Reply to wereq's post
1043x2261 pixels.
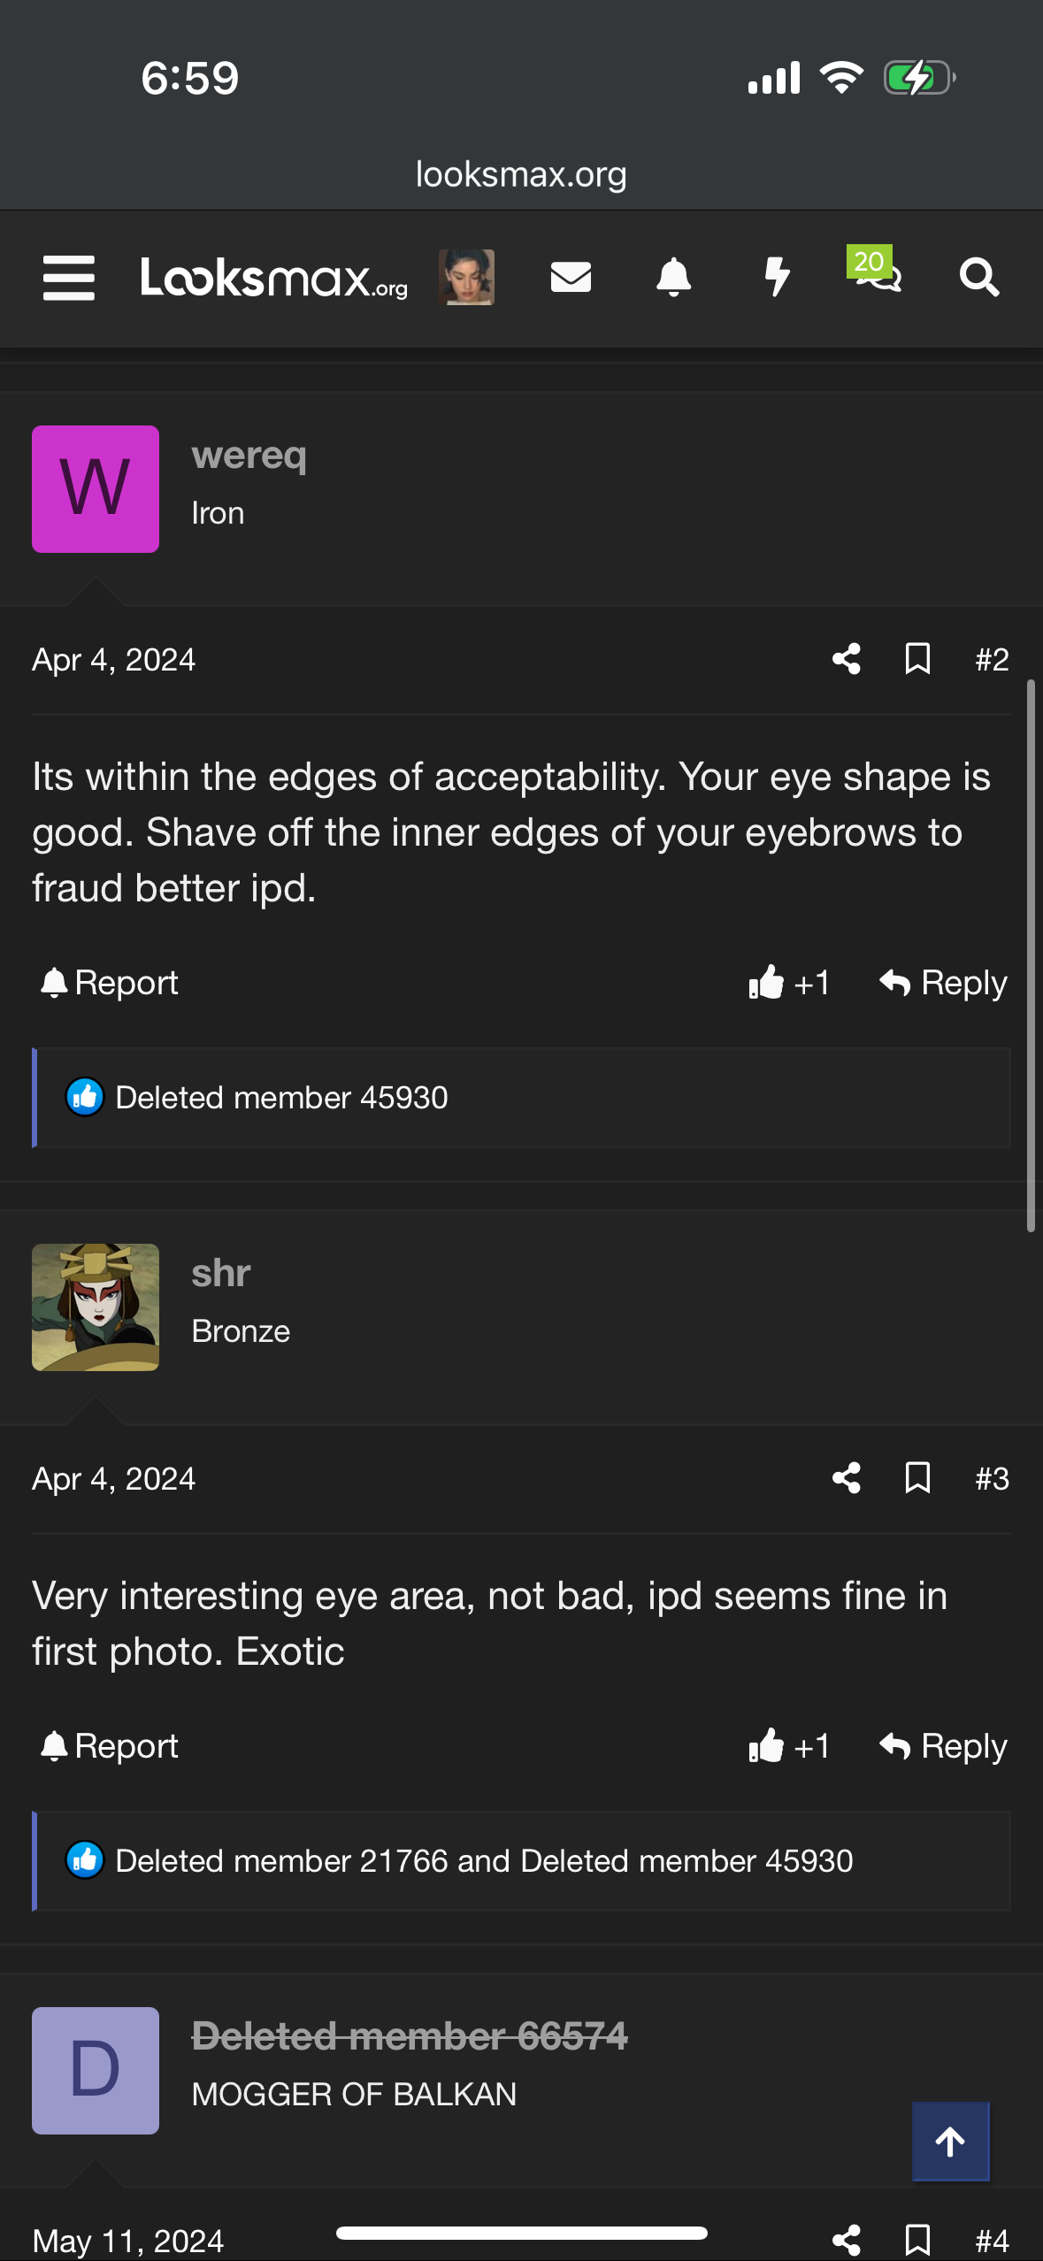pos(943,983)
